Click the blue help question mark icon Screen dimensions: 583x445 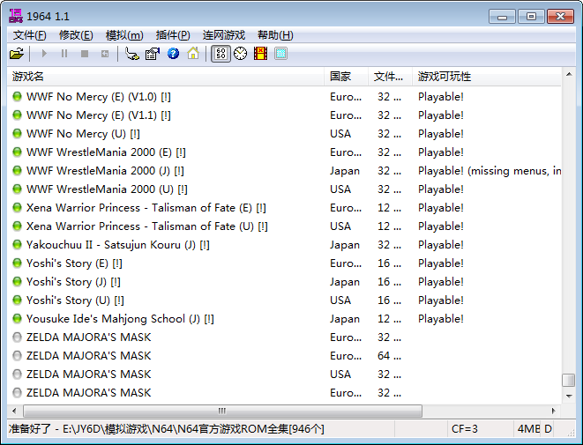pos(173,54)
